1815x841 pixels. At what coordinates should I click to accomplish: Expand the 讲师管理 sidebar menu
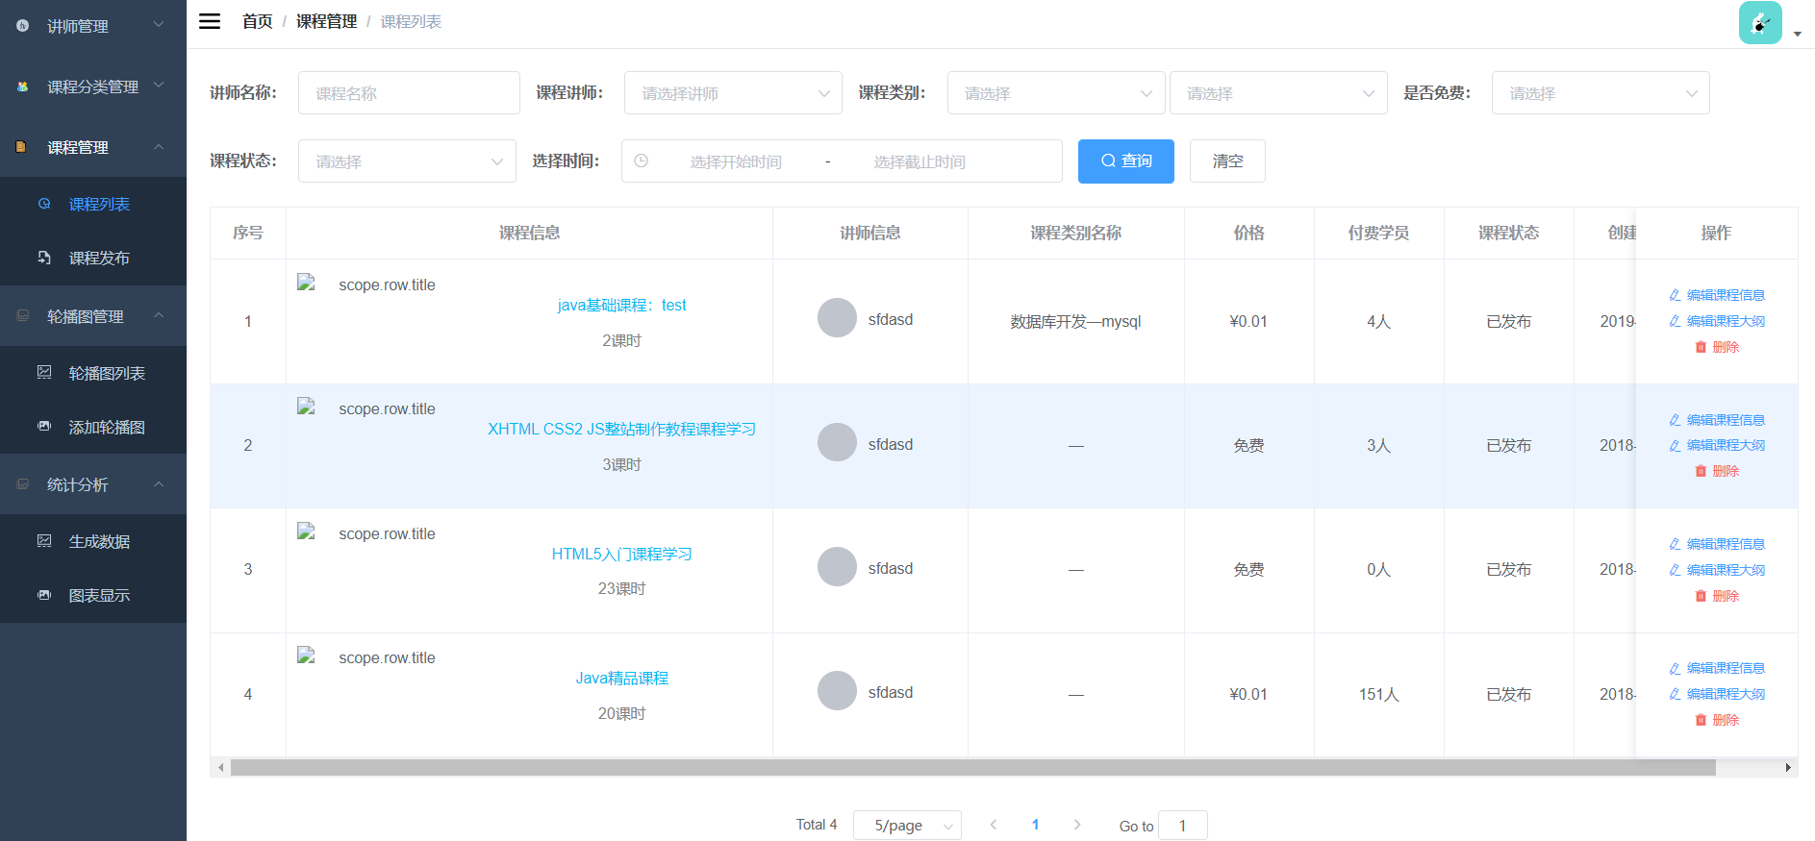[93, 26]
